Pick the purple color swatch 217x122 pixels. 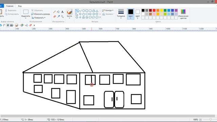point(176,11)
